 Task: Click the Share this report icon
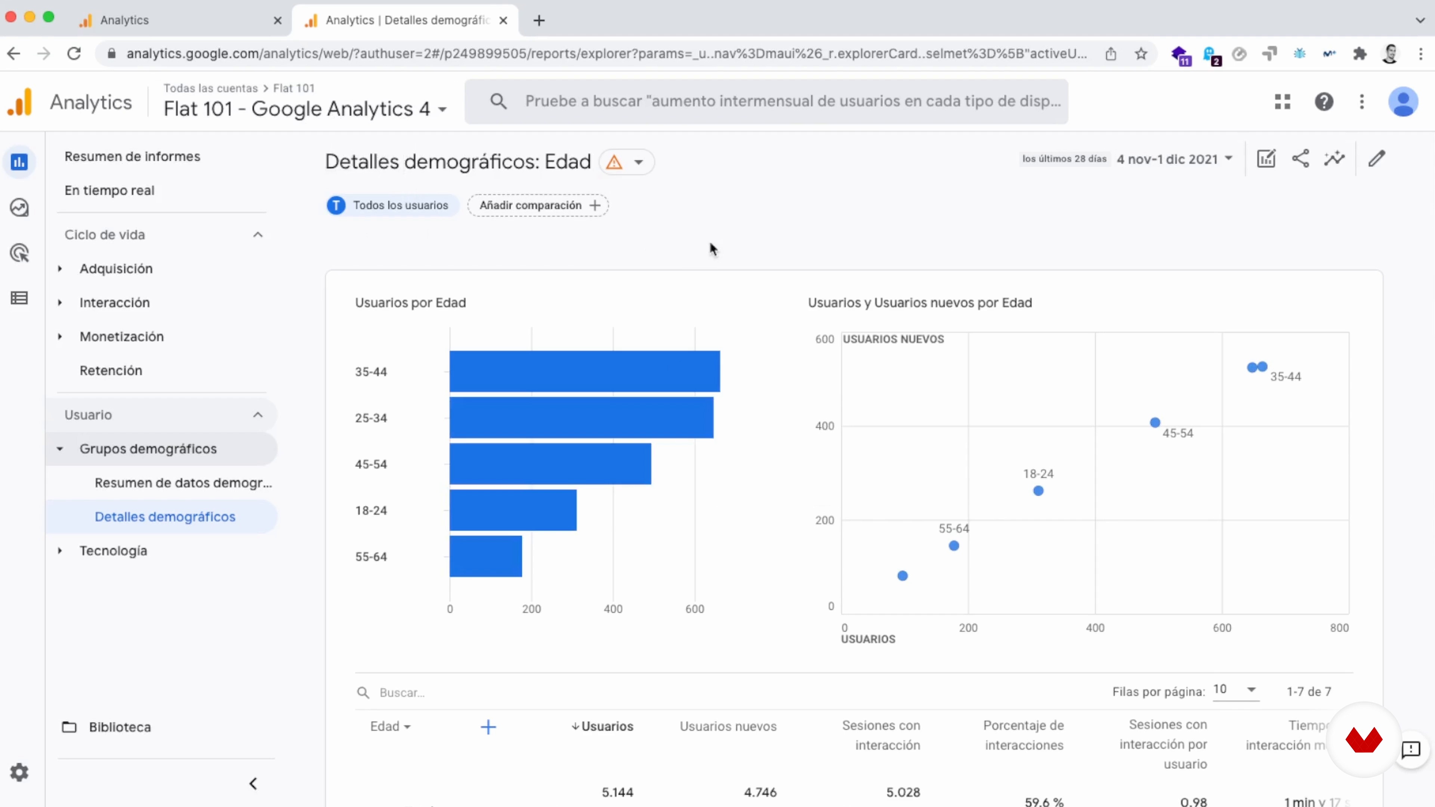1300,159
